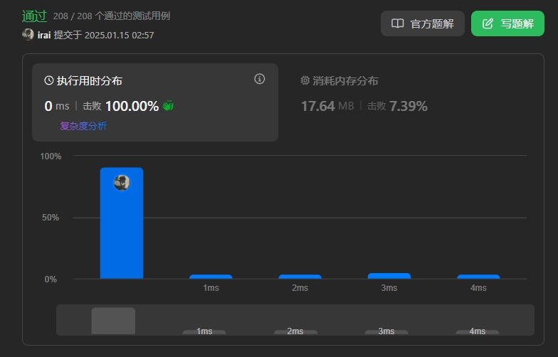This screenshot has width=558, height=357.
Task: Click the 7.39% memory beat percentage
Action: coord(409,106)
